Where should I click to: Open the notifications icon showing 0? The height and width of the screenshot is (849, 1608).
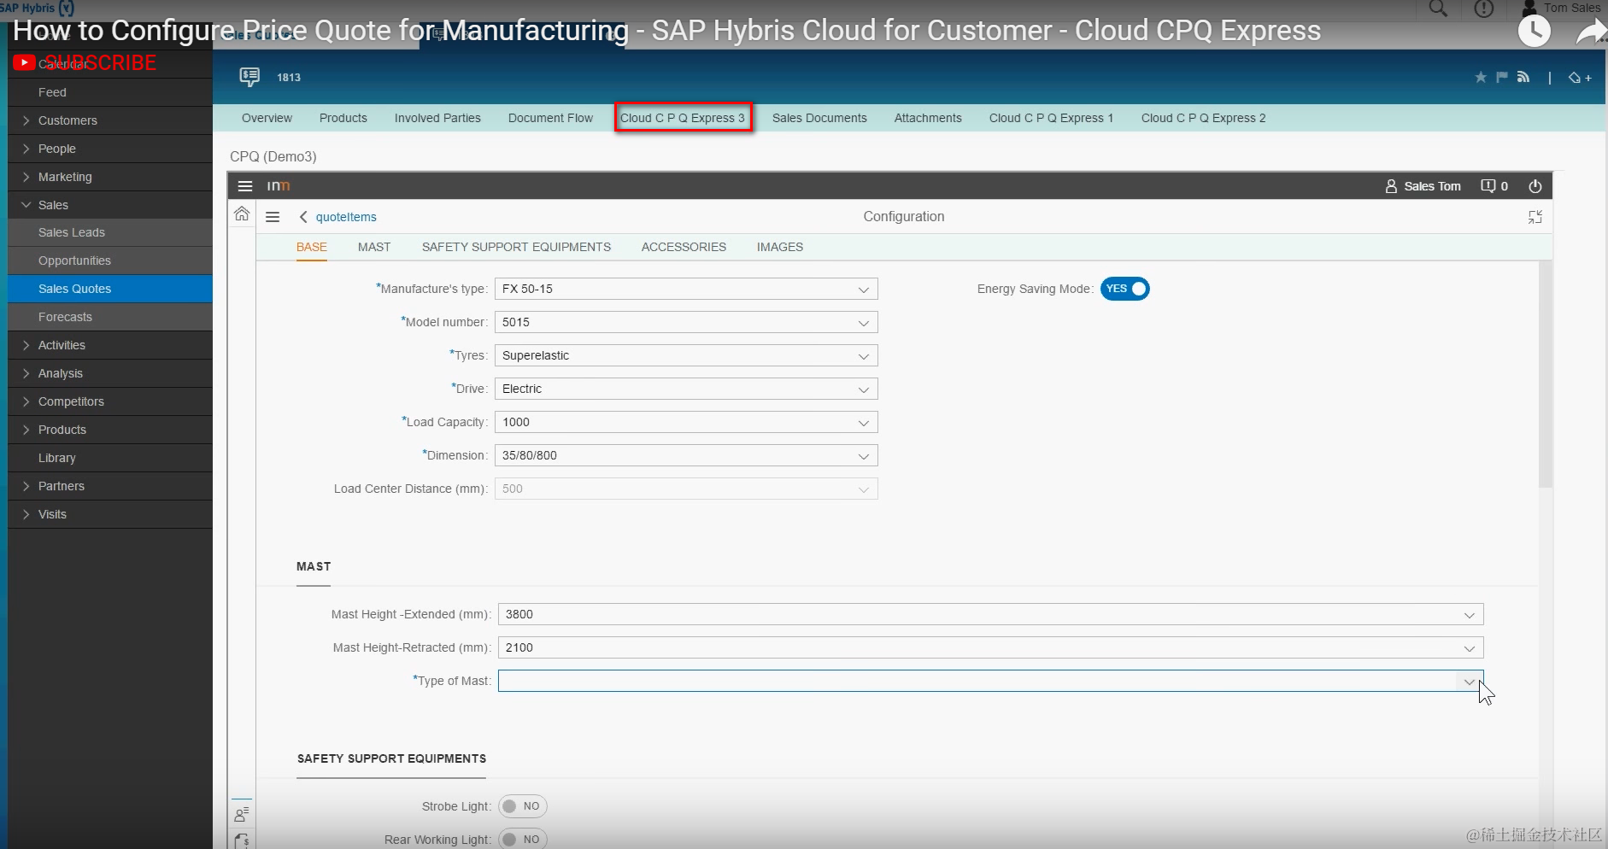pos(1494,186)
